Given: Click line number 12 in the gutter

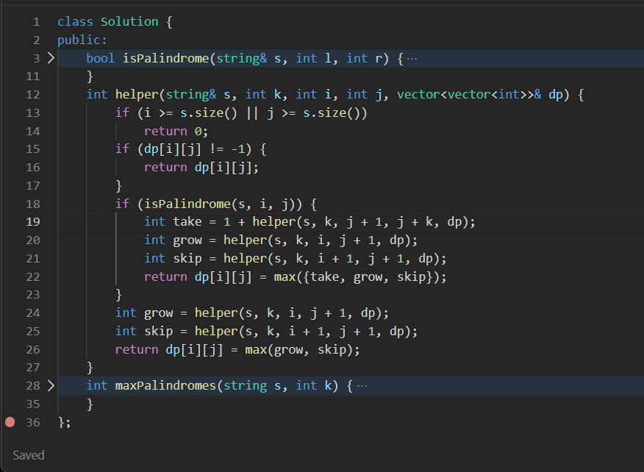Looking at the screenshot, I should pyautogui.click(x=33, y=95).
